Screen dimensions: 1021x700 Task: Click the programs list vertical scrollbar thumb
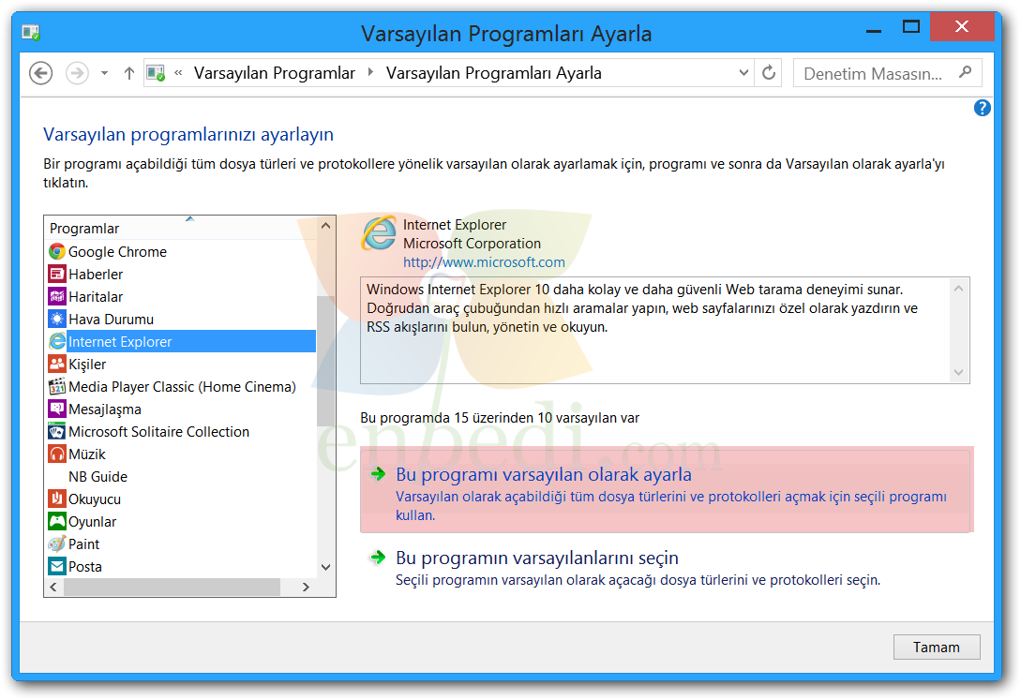tap(325, 360)
